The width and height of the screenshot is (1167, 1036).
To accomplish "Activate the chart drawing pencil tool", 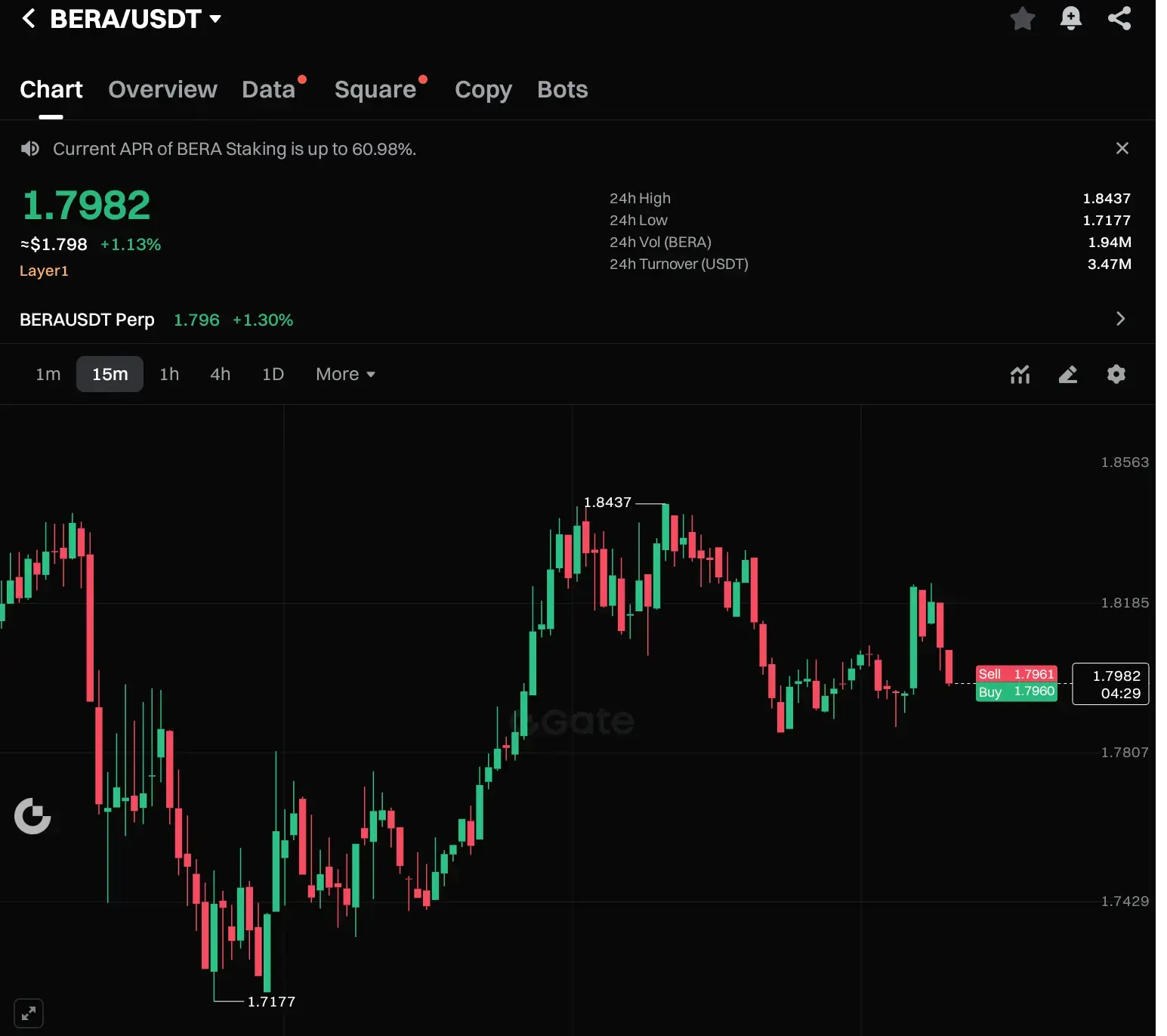I will coord(1068,374).
